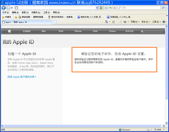Click the horizontal scrollbar right arrow

(x=164, y=126)
